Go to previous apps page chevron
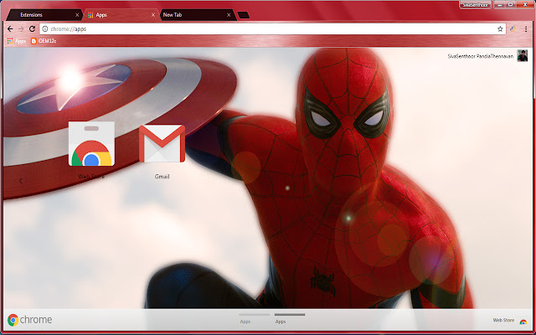 [x=21, y=181]
